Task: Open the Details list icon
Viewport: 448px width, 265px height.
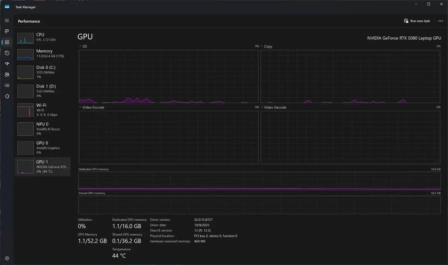Action: 7,85
